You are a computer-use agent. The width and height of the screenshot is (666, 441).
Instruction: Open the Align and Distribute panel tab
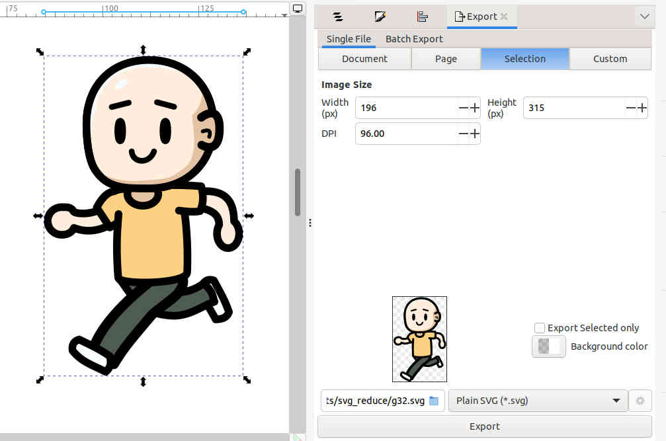click(x=423, y=17)
